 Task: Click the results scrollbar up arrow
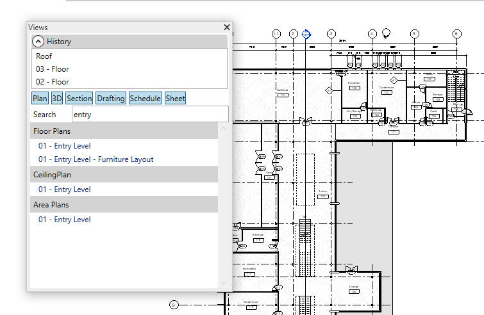[x=224, y=128]
